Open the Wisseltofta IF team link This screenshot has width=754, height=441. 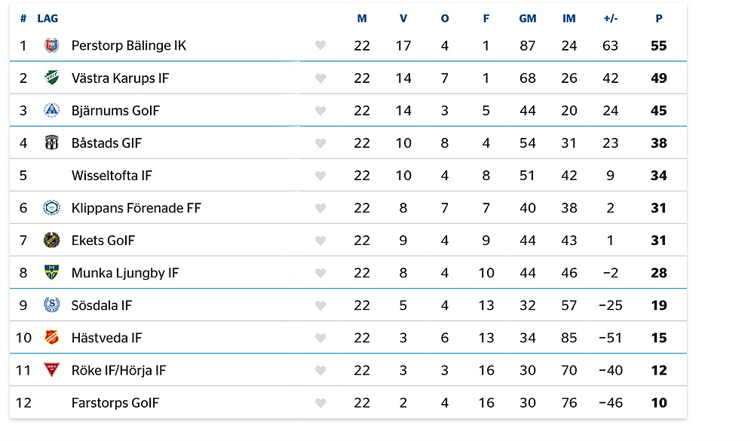[x=112, y=176]
